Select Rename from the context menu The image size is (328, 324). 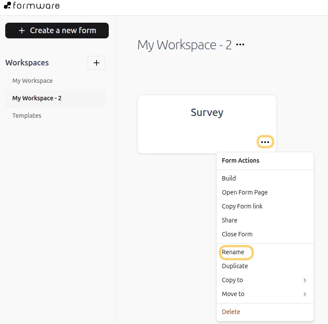(233, 252)
